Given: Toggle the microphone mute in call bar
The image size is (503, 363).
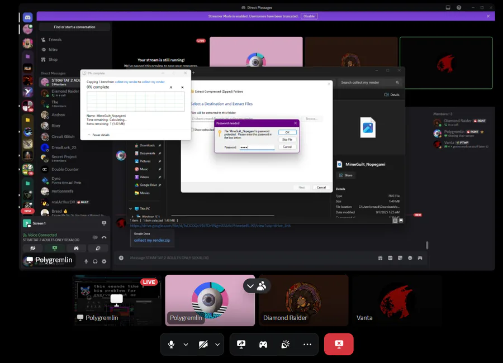Looking at the screenshot, I should pyautogui.click(x=172, y=345).
